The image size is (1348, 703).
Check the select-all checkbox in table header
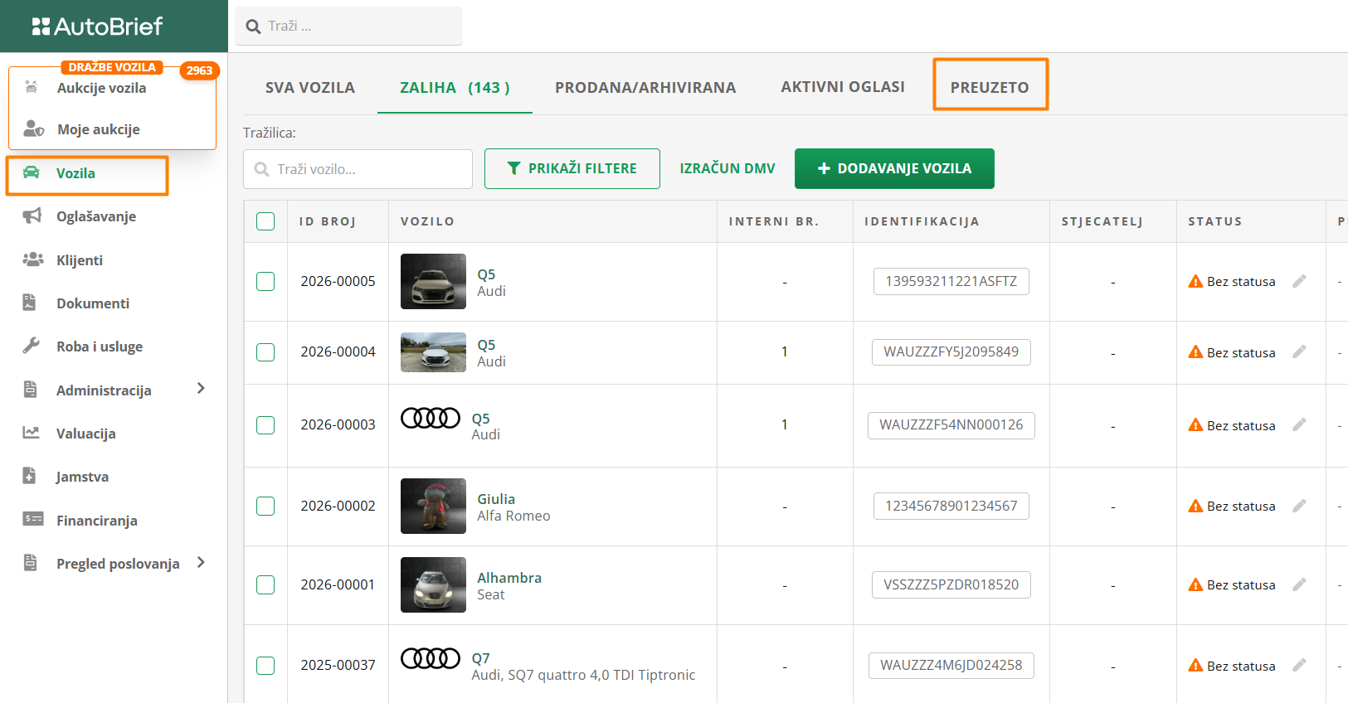(x=265, y=221)
